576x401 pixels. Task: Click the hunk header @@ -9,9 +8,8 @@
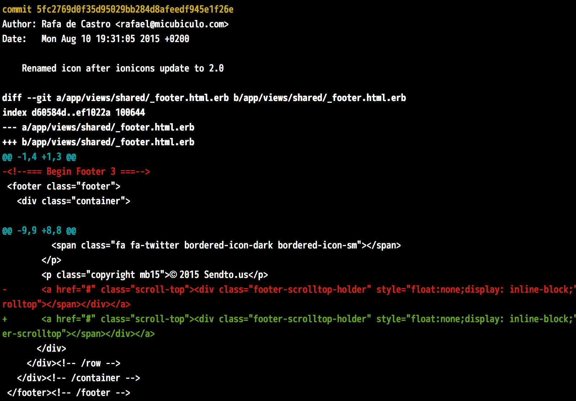click(x=39, y=230)
